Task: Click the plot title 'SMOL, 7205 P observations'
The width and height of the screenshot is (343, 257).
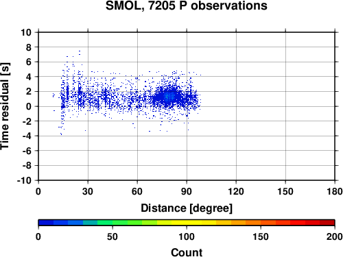Action: click(186, 5)
